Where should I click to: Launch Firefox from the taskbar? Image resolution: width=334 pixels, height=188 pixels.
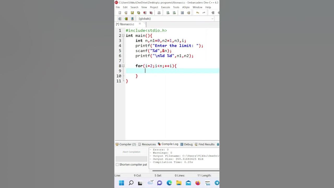pyautogui.click(x=198, y=183)
